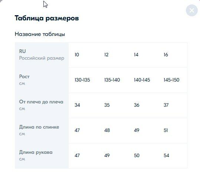The image size is (200, 179).
Task: Click shoulder width value 37
Action: pos(166,105)
